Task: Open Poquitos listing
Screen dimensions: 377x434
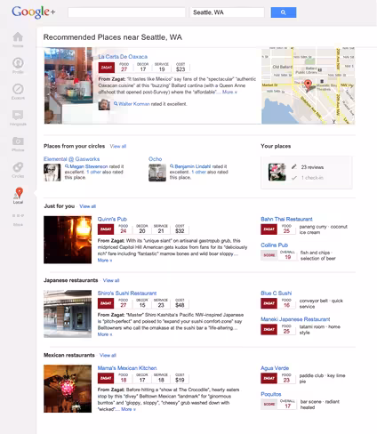Action: (x=271, y=394)
